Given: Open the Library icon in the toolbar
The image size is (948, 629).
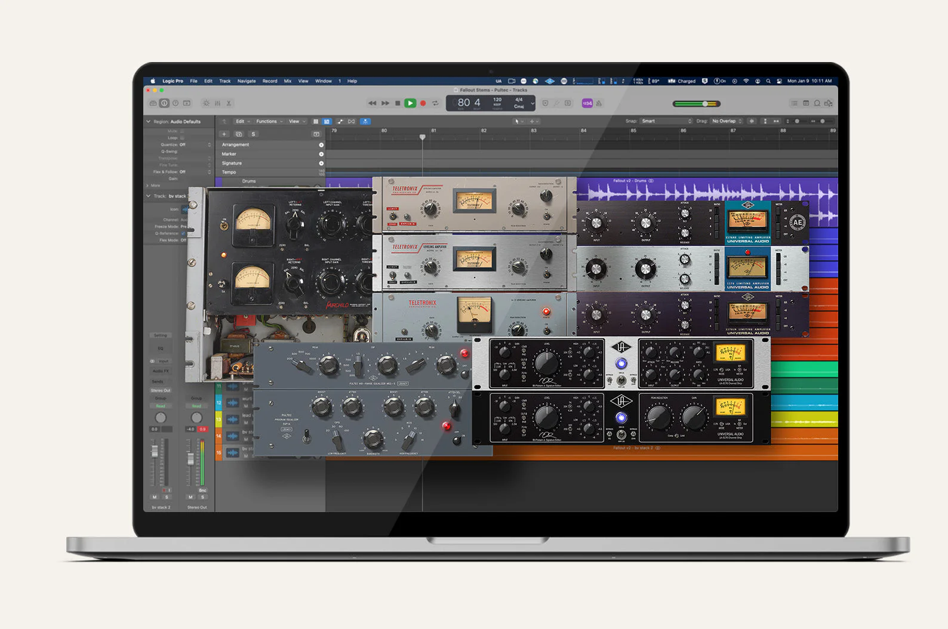Looking at the screenshot, I should tap(153, 103).
